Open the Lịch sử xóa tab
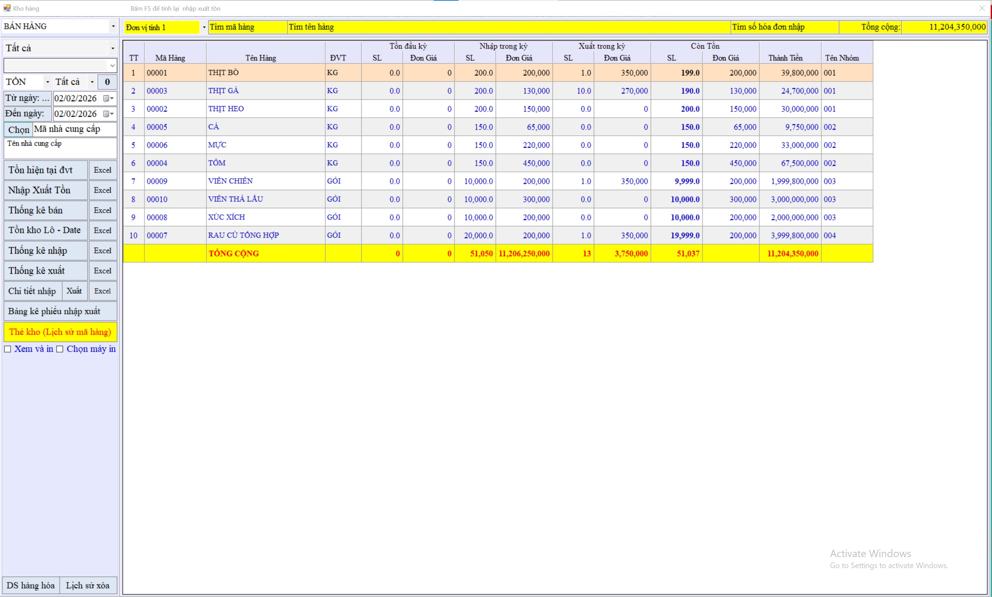The height and width of the screenshot is (597, 992). point(88,585)
